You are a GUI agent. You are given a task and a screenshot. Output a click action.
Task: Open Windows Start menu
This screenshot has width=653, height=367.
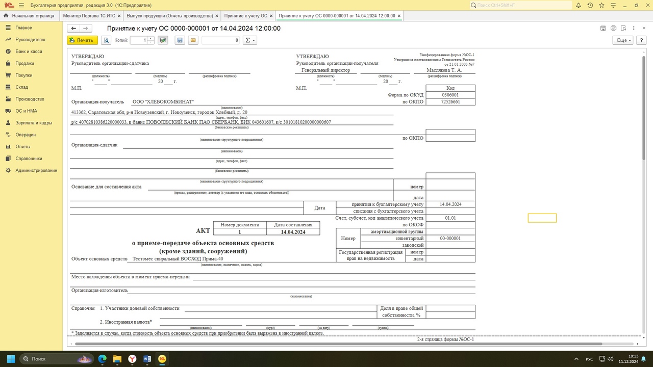point(11,359)
